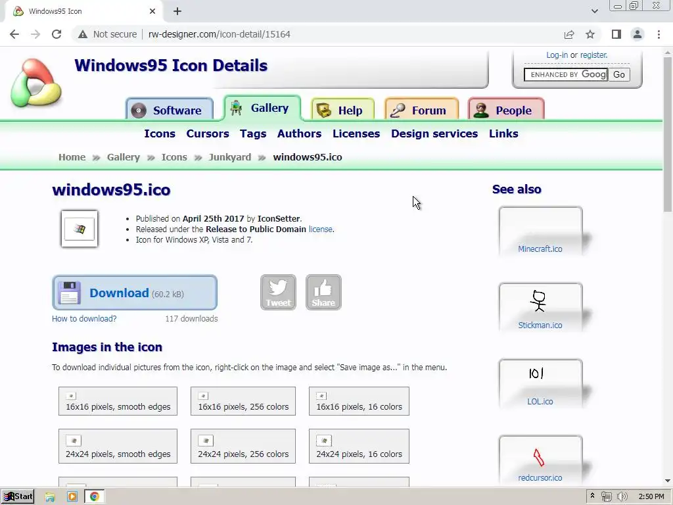Viewport: 673px width, 505px height.
Task: Click the RealWorld Designer site logo
Action: tap(37, 82)
